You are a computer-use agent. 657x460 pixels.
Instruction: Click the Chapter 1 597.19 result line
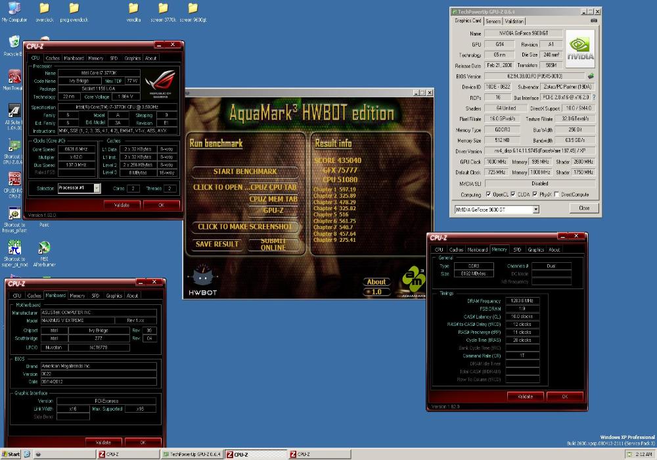point(335,189)
